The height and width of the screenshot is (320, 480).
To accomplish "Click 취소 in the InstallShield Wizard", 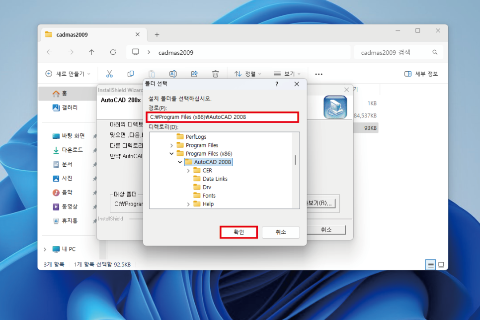I will [x=326, y=229].
